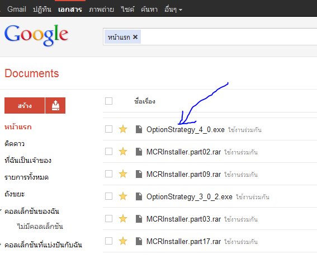Toggle star for MCRInstaller.part02.rar
Screen dimensions: 317x258
click(x=123, y=151)
